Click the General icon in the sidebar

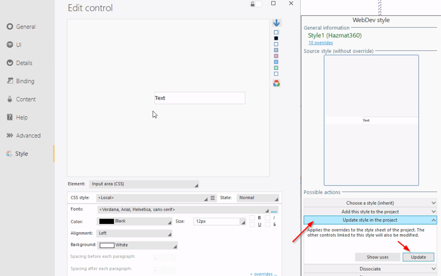coord(10,27)
